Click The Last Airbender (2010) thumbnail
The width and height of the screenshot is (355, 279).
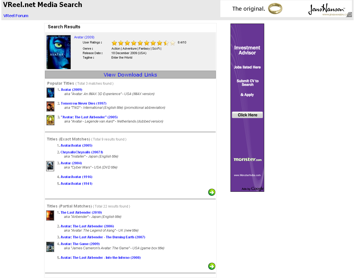point(50,215)
